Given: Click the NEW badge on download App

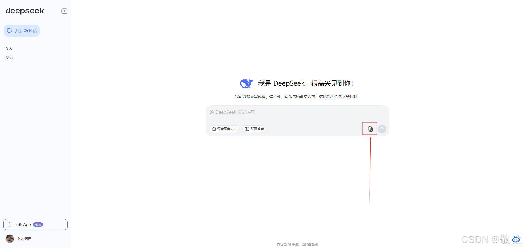Looking at the screenshot, I should [x=38, y=225].
